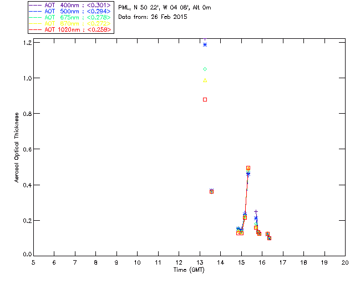Click the 'AOT 500nm : <0.294>' legend entry
Image resolution: width=355 pixels, height=284 pixels.
(x=70, y=11)
